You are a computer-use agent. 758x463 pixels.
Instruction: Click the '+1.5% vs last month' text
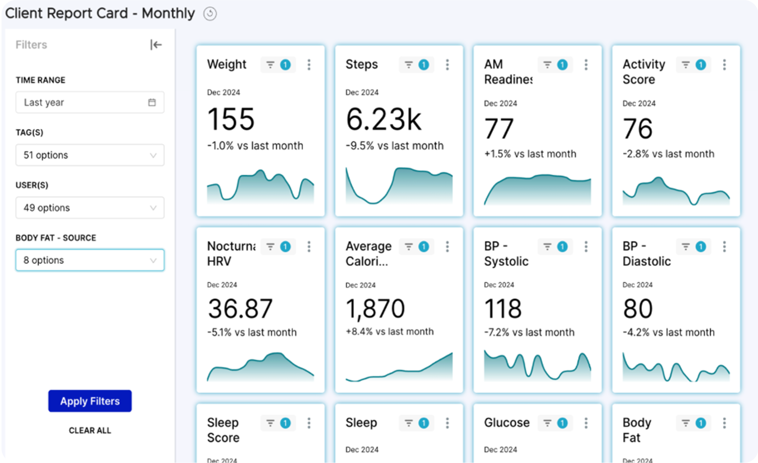coord(530,154)
